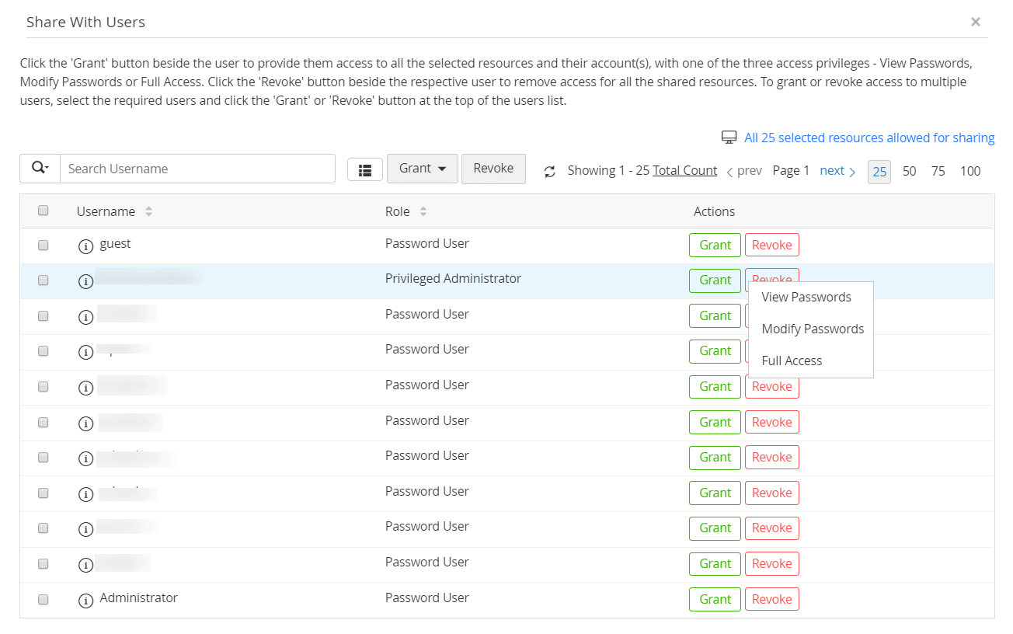Click Revoke for the guest user

pos(771,245)
